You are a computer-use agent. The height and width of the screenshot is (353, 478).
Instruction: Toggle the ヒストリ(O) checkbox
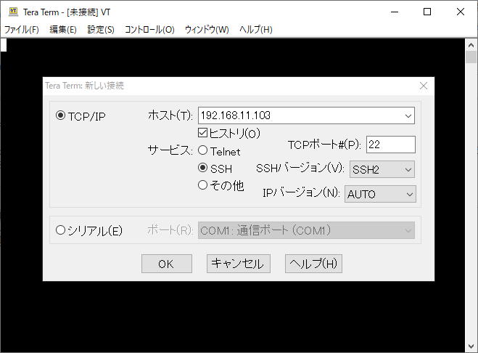click(x=203, y=134)
